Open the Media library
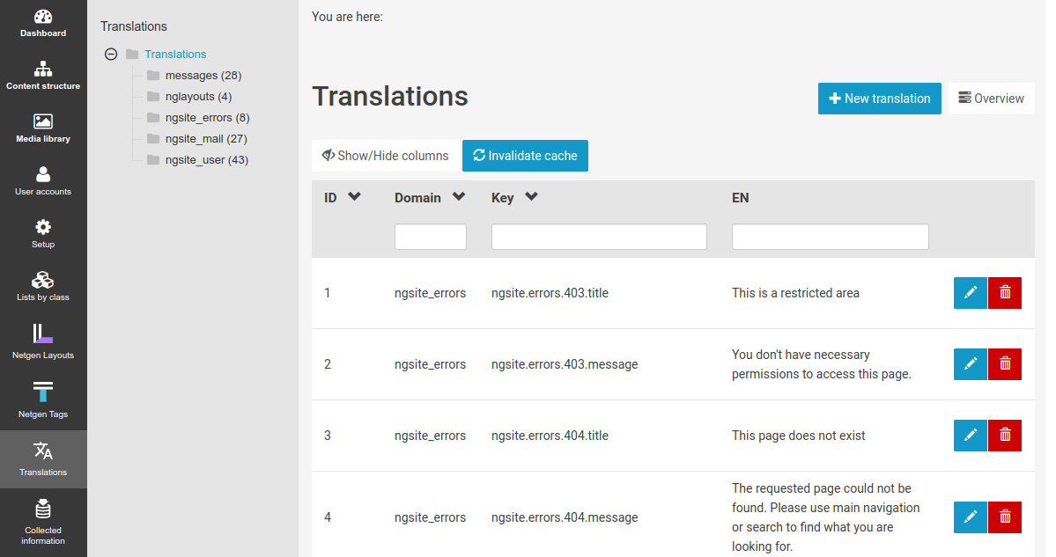Viewport: 1056px width, 557px height. [43, 128]
